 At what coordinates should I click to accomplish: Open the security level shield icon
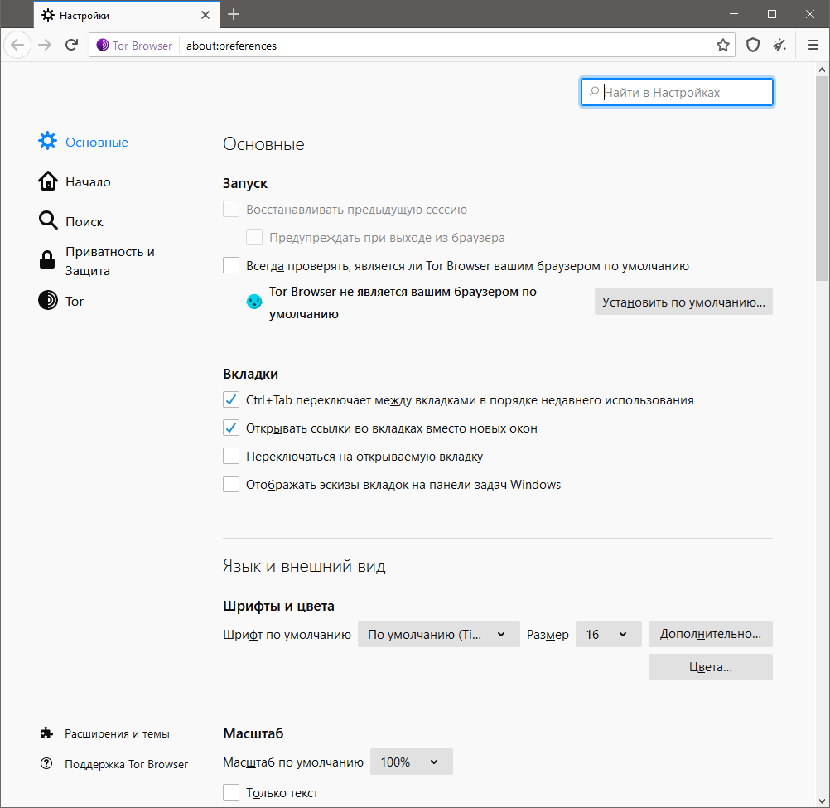coord(753,45)
